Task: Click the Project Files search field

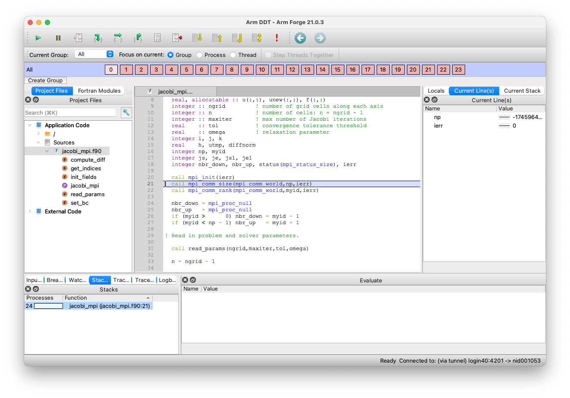Action: coord(70,113)
